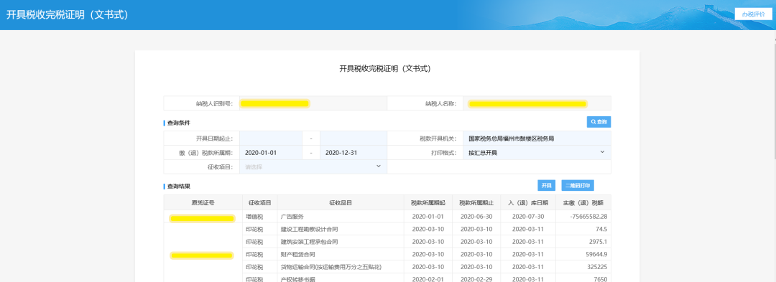Image resolution: width=776 pixels, height=282 pixels.
Task: Open the 打印格式 dropdown showing 按汇总开具
Action: pyautogui.click(x=537, y=153)
